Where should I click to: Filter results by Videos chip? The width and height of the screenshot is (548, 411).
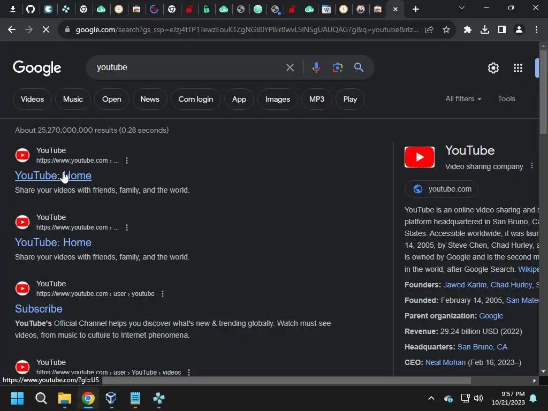click(x=32, y=99)
